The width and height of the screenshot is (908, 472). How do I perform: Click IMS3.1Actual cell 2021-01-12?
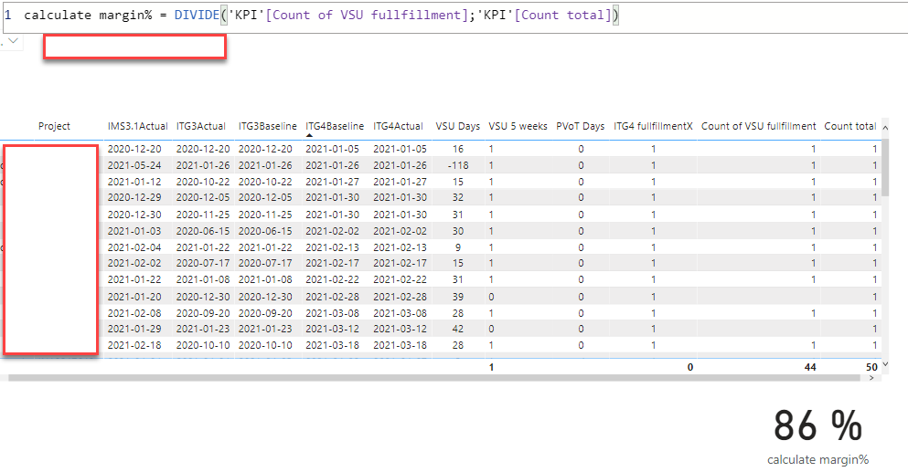tap(134, 182)
